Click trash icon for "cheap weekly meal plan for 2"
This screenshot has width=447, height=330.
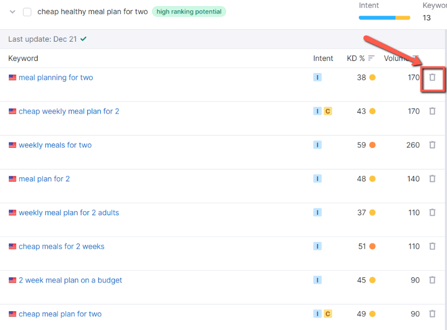[432, 111]
